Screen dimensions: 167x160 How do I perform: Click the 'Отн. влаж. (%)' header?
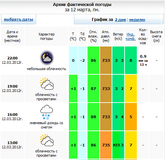point(93,36)
